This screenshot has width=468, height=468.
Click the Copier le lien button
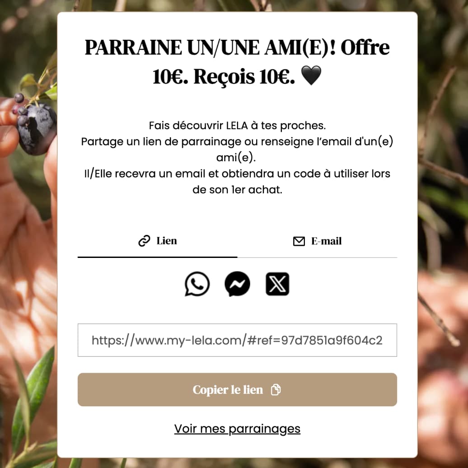237,389
